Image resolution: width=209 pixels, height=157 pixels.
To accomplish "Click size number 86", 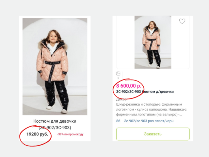I will point(118,121).
